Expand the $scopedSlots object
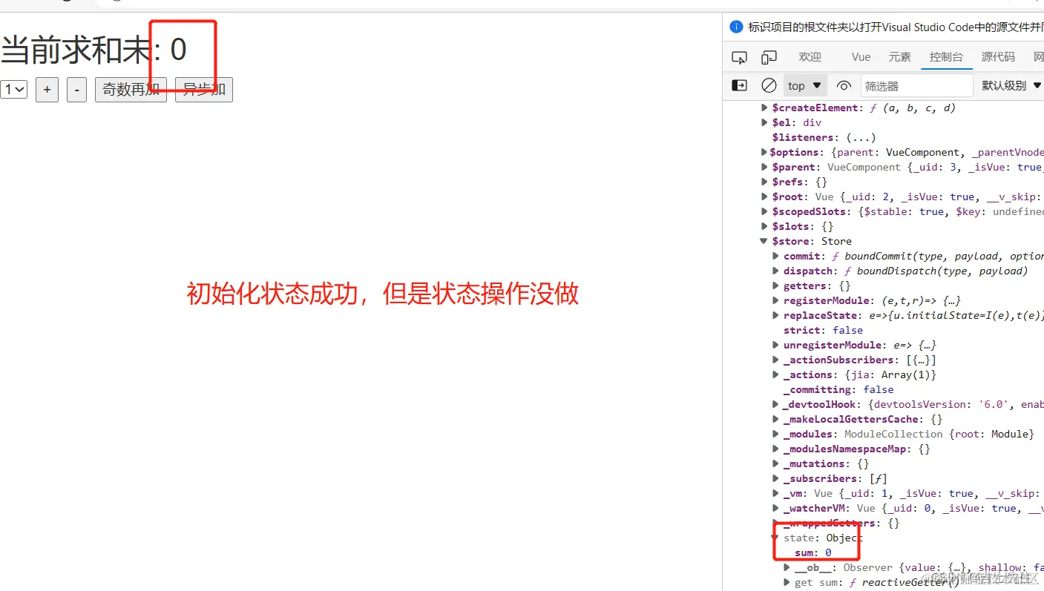Image resolution: width=1044 pixels, height=591 pixels. pos(765,211)
